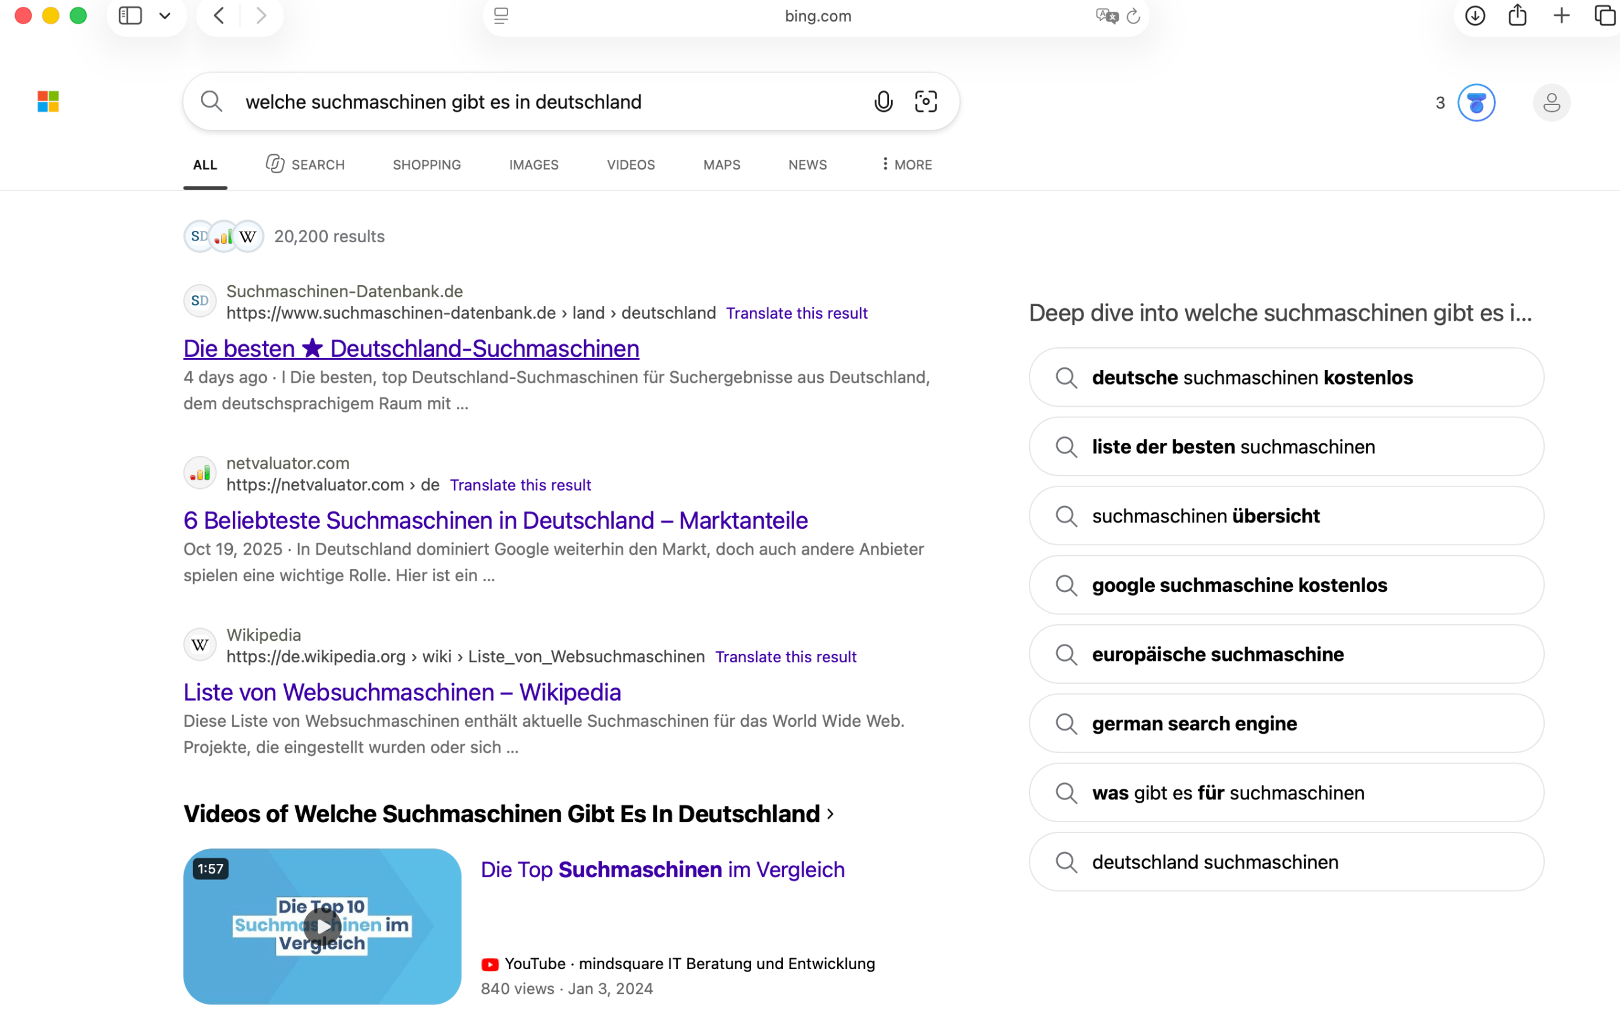The image size is (1620, 1012).
Task: Go forward with the forward arrow
Action: tap(261, 15)
